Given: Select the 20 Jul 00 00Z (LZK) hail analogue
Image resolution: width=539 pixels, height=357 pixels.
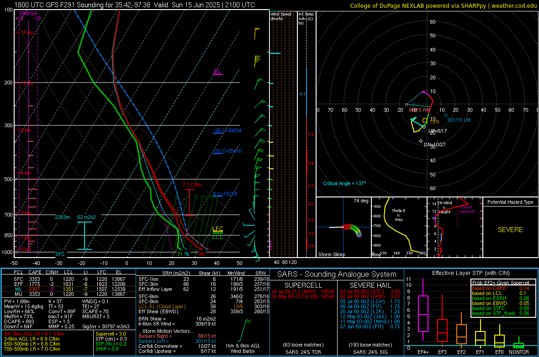Looking at the screenshot, I should pyautogui.click(x=370, y=312).
